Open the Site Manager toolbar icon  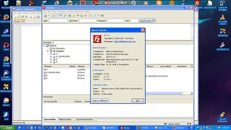[45, 16]
